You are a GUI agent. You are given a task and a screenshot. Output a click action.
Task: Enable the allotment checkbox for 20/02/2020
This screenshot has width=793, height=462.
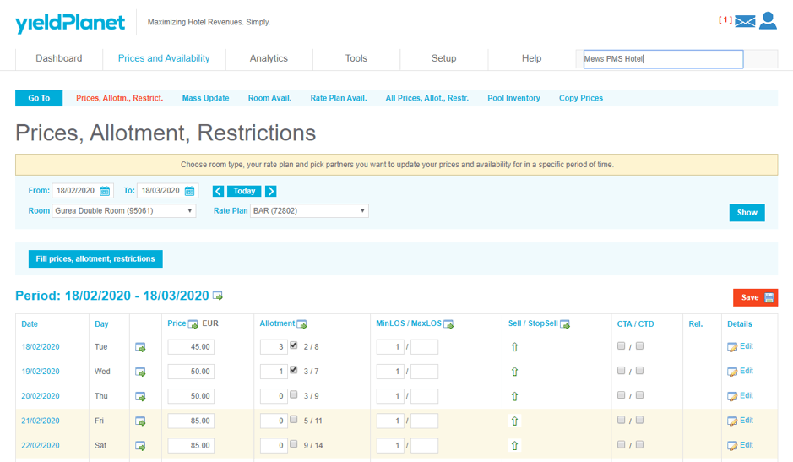(x=293, y=394)
